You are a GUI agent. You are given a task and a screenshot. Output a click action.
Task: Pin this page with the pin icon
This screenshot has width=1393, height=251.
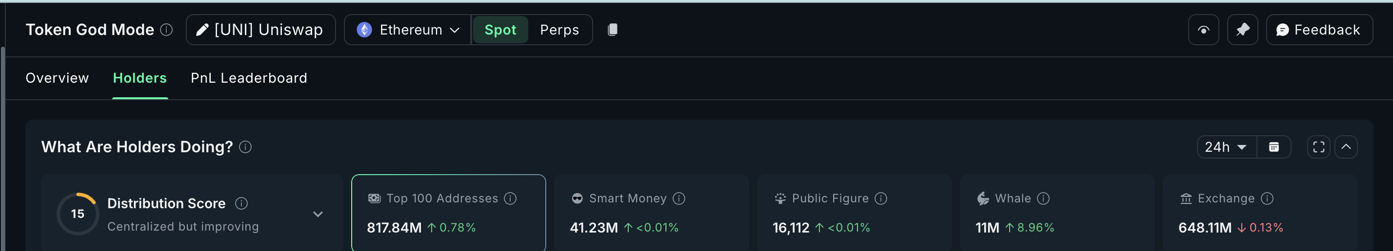coord(1242,30)
